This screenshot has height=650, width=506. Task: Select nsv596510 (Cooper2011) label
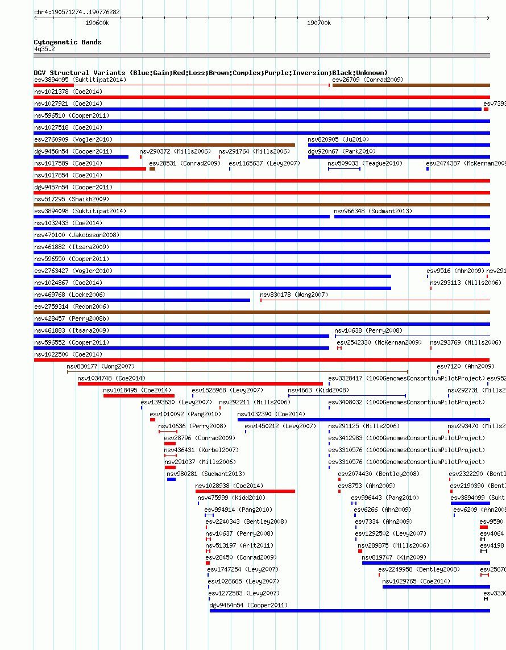pos(71,115)
